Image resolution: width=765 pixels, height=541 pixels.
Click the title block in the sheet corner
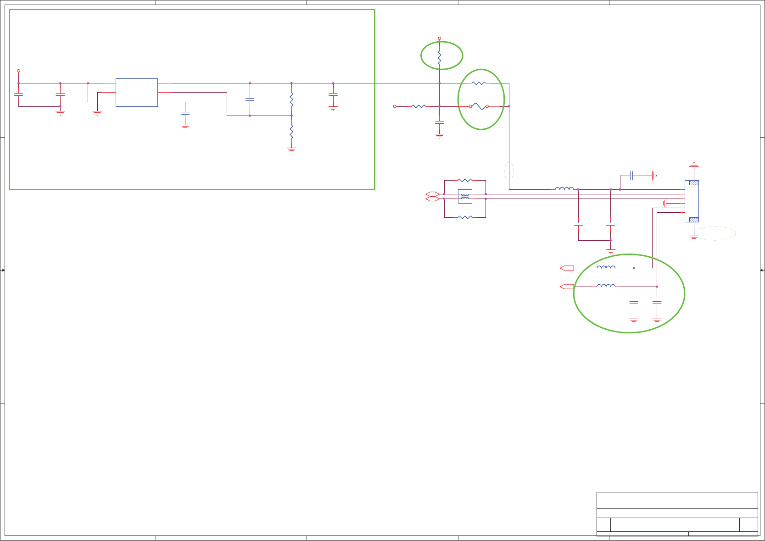677,514
